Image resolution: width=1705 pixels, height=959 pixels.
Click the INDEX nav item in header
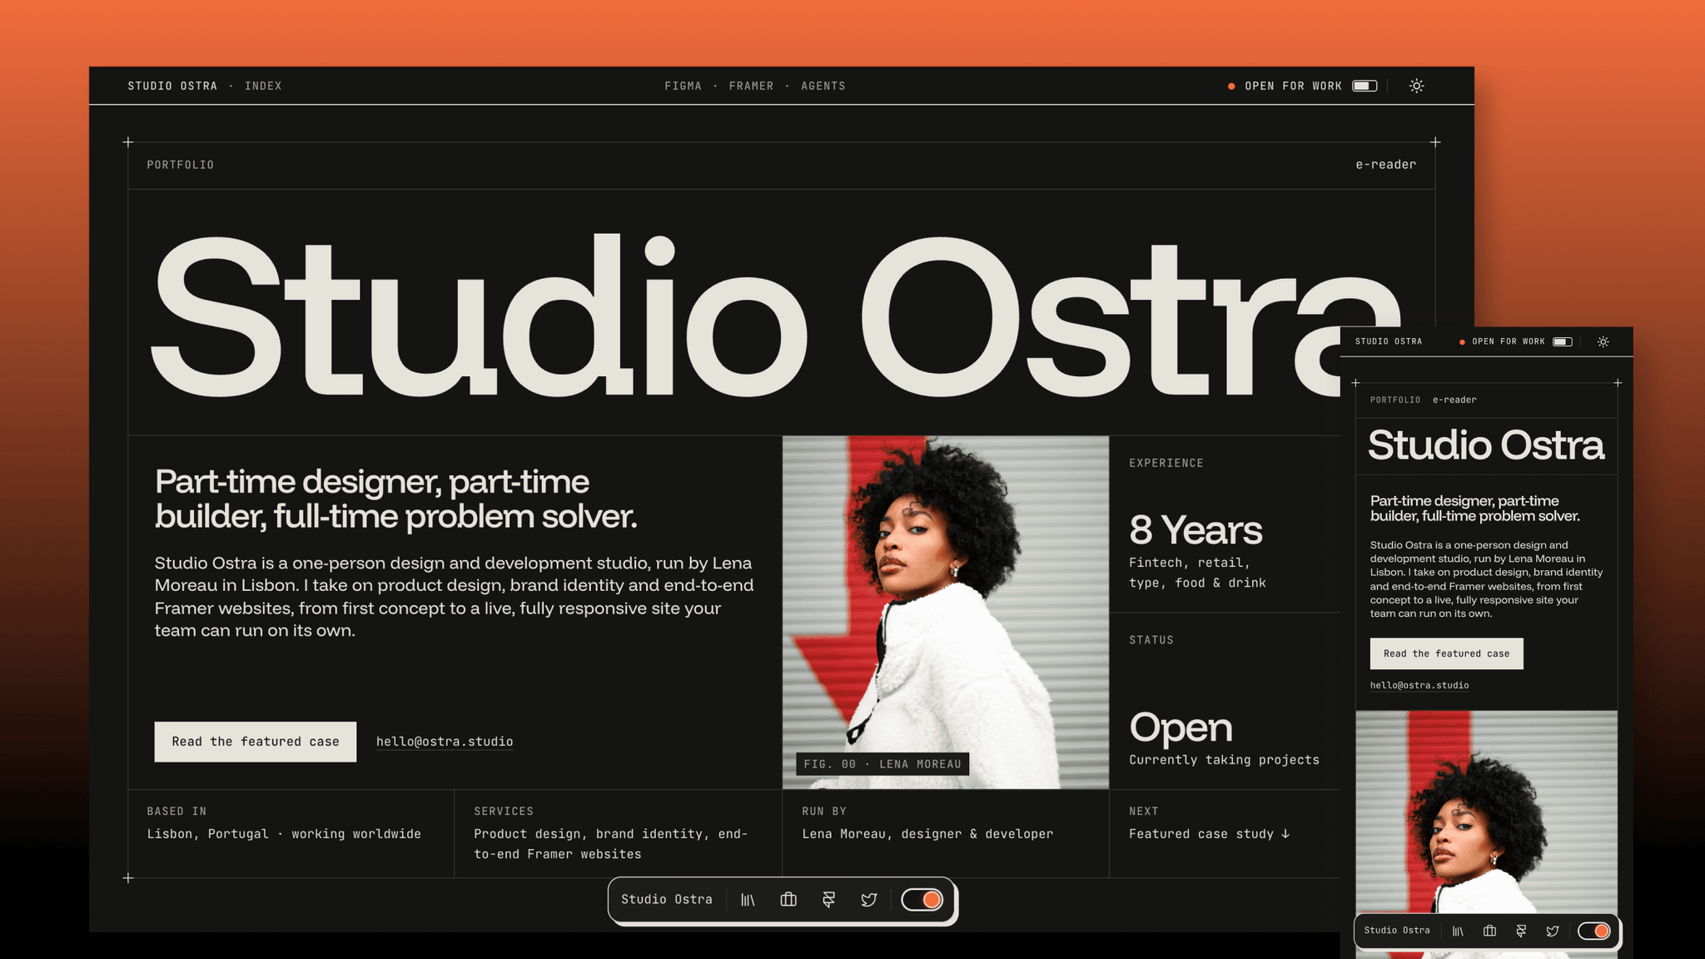263,86
